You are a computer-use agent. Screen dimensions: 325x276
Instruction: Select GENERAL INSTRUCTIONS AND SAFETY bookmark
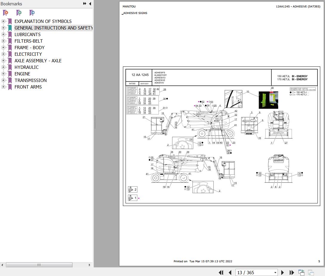coord(53,28)
